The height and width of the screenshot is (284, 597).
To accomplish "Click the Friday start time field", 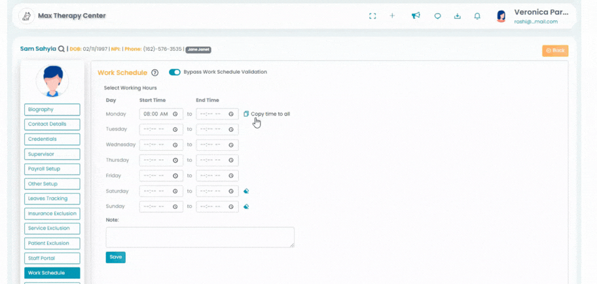I will [x=161, y=176].
